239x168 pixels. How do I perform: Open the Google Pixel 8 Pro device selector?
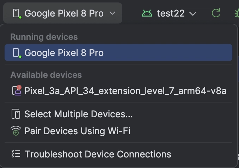[x=63, y=13]
